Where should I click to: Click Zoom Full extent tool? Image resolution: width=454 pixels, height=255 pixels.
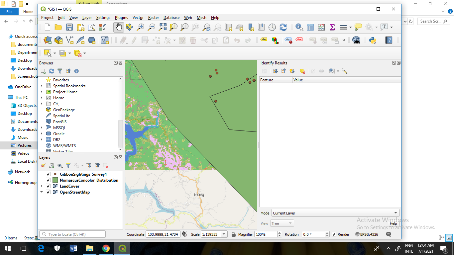pos(163,27)
